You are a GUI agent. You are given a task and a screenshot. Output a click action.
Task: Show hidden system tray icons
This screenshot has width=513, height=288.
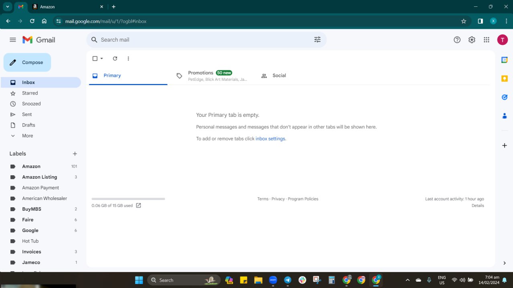[x=408, y=280]
